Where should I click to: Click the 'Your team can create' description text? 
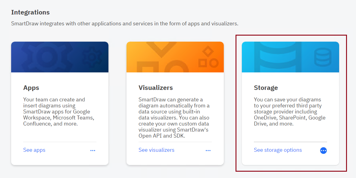click(x=58, y=112)
